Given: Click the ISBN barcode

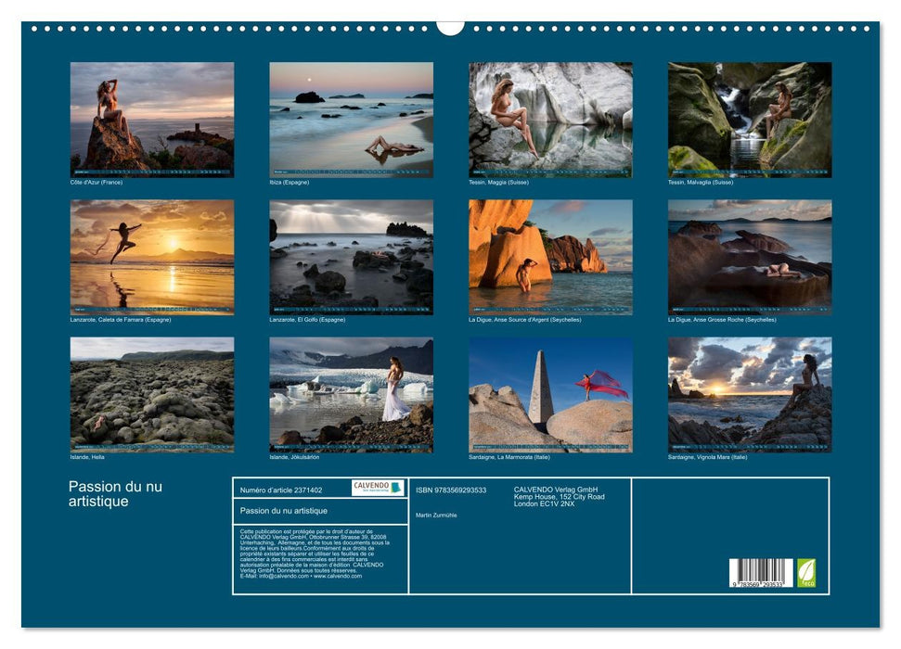Looking at the screenshot, I should point(761,573).
